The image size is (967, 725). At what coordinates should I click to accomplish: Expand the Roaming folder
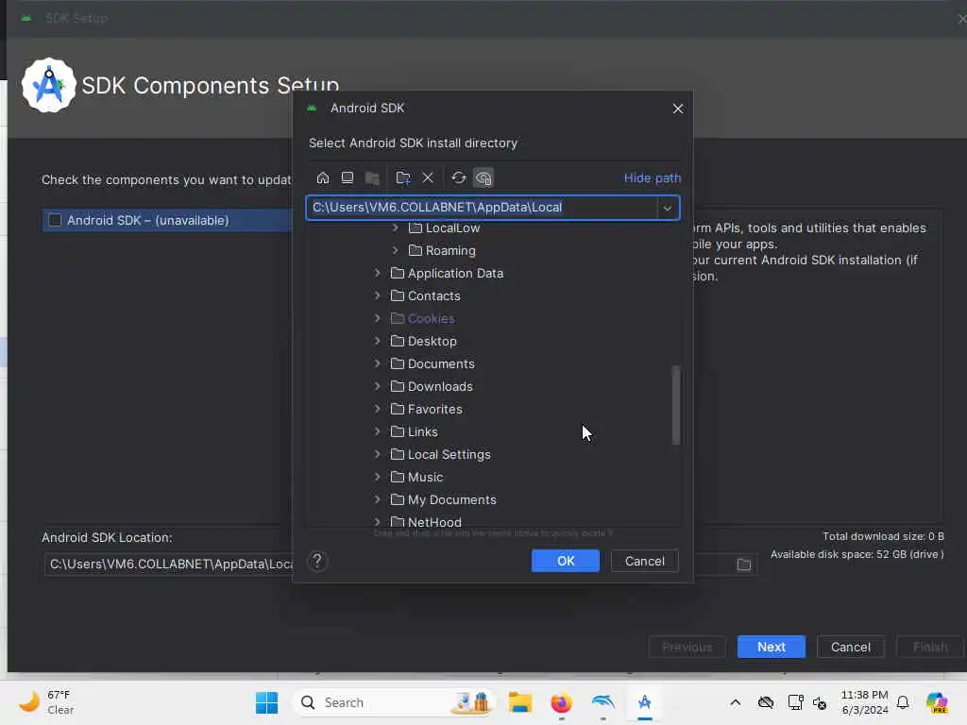point(396,250)
